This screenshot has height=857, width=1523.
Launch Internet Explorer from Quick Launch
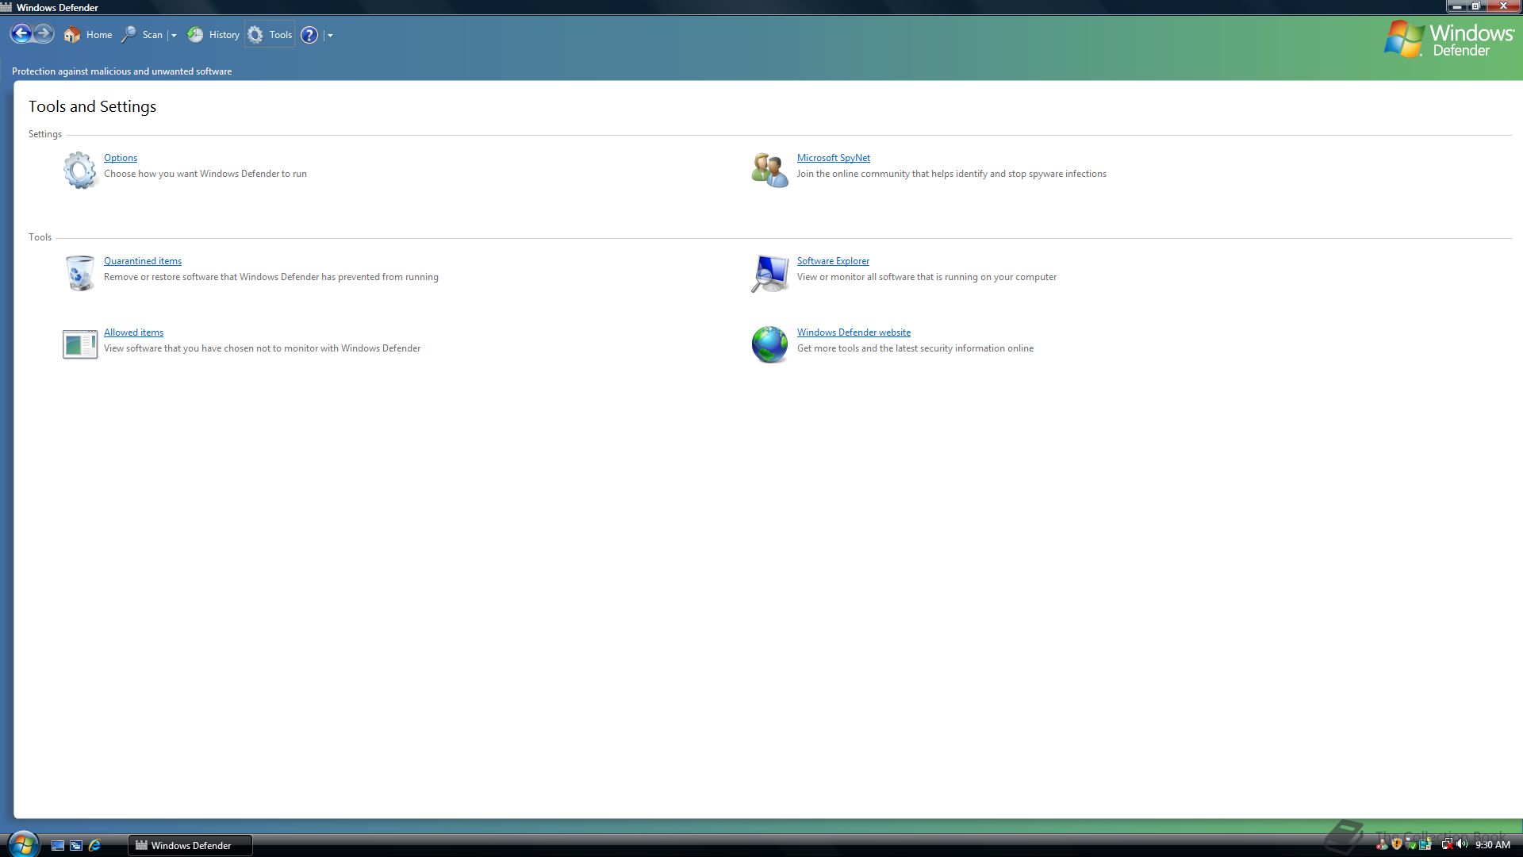[94, 845]
